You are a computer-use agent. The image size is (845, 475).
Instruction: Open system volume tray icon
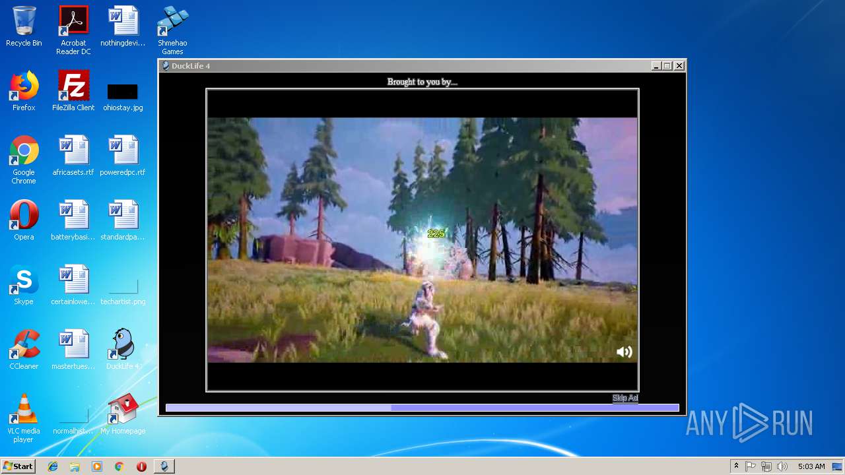782,466
